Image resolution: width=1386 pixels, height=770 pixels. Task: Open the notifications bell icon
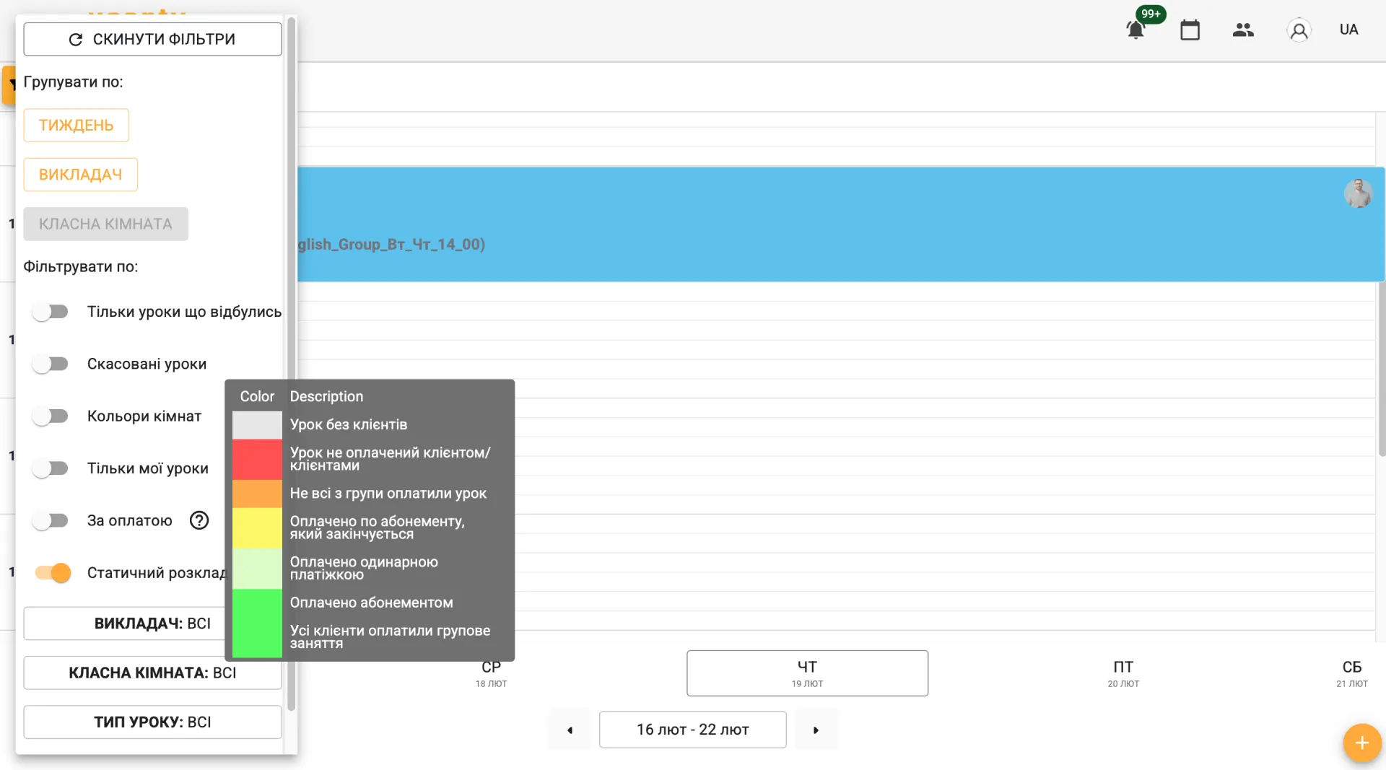click(1136, 30)
